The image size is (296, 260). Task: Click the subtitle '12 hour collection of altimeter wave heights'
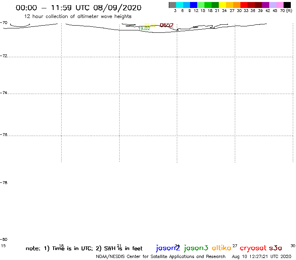[78, 16]
